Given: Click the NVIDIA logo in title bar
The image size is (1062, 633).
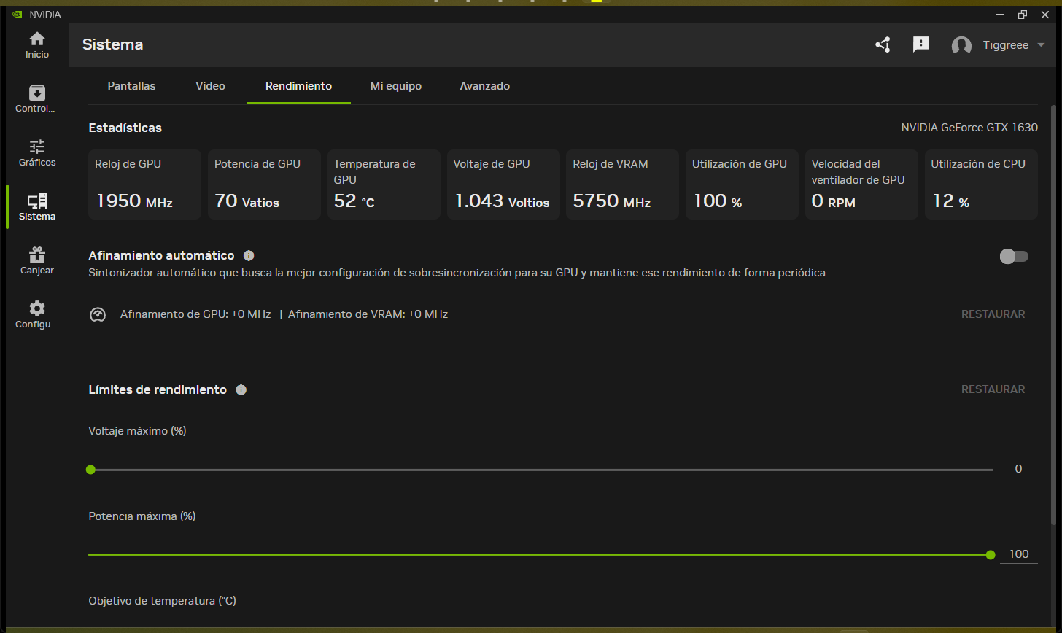Looking at the screenshot, I should pyautogui.click(x=18, y=15).
